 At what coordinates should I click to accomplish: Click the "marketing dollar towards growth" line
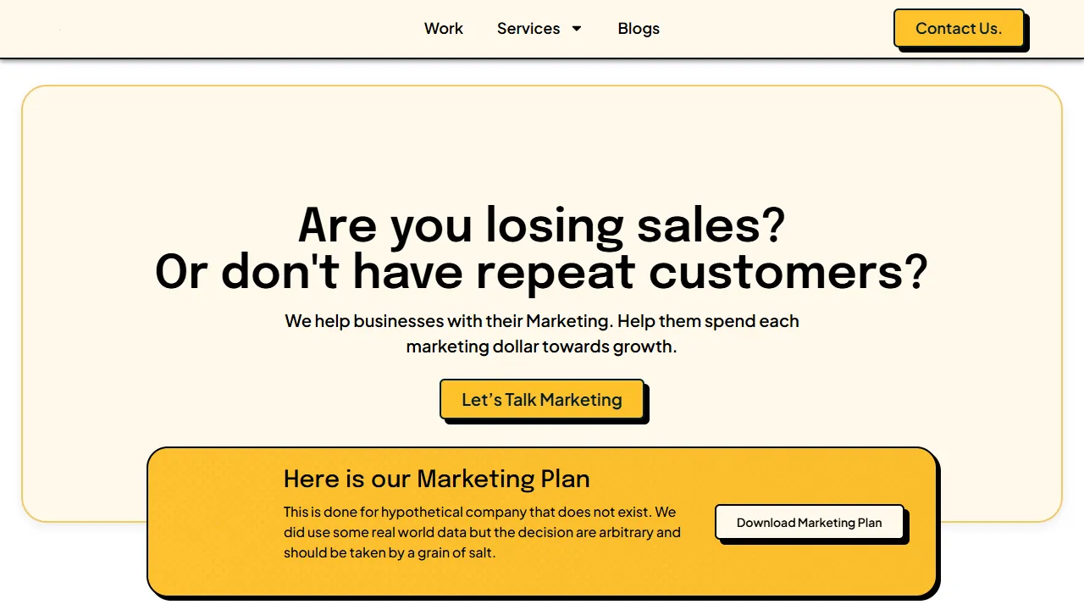(x=542, y=347)
